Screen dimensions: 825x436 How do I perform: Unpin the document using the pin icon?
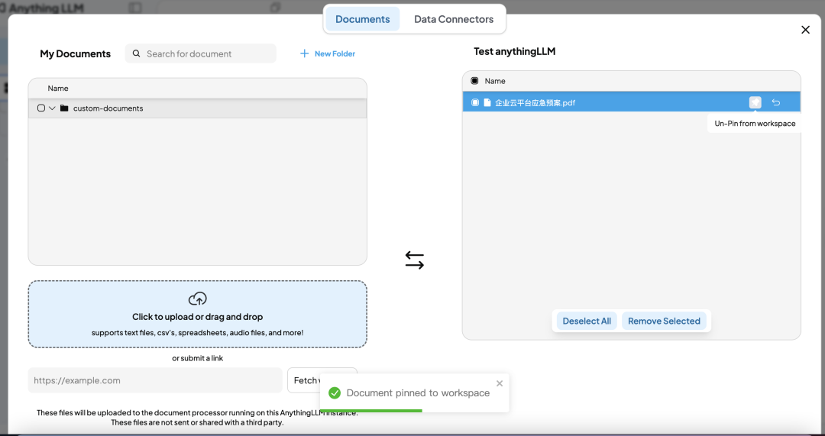(x=755, y=102)
